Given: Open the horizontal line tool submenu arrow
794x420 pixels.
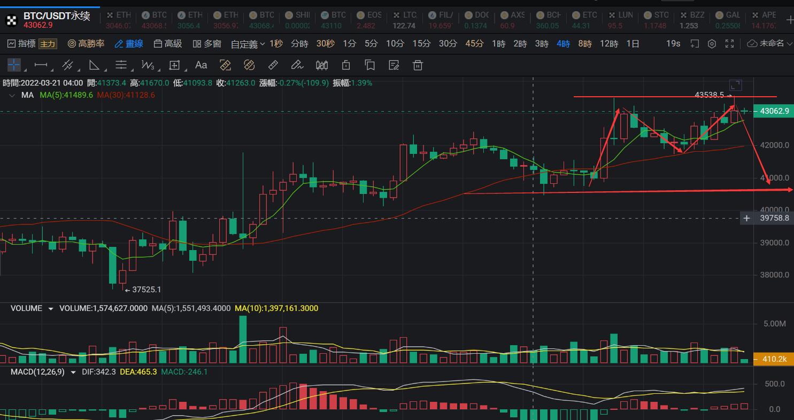Looking at the screenshot, I should (51, 70).
